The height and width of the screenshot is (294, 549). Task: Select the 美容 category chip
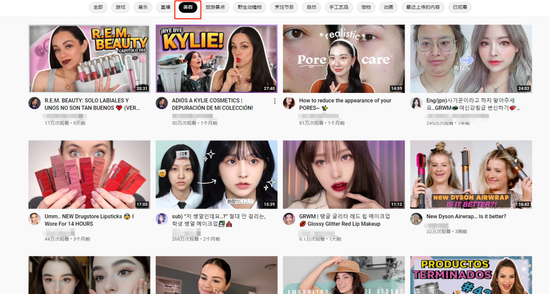pos(188,7)
